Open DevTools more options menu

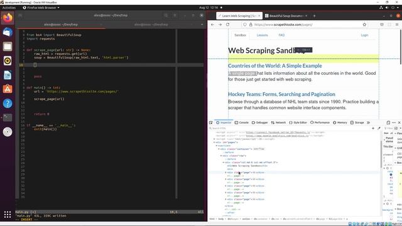tap(394, 123)
